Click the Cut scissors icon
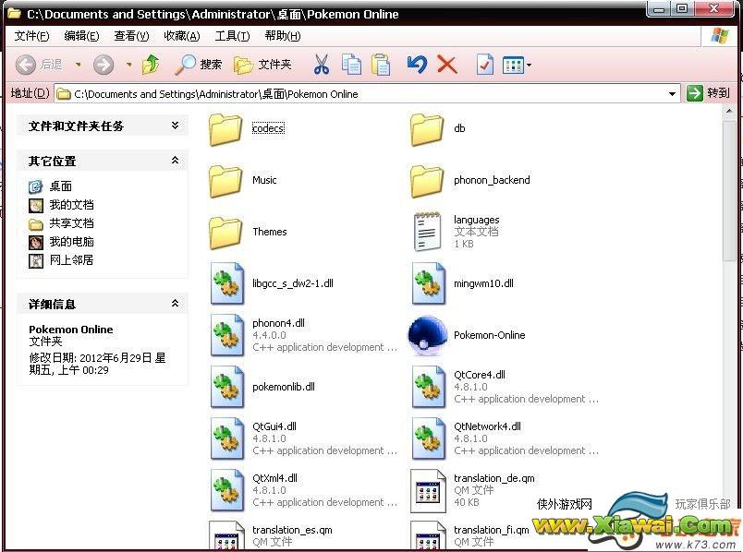The width and height of the screenshot is (743, 552). point(322,65)
